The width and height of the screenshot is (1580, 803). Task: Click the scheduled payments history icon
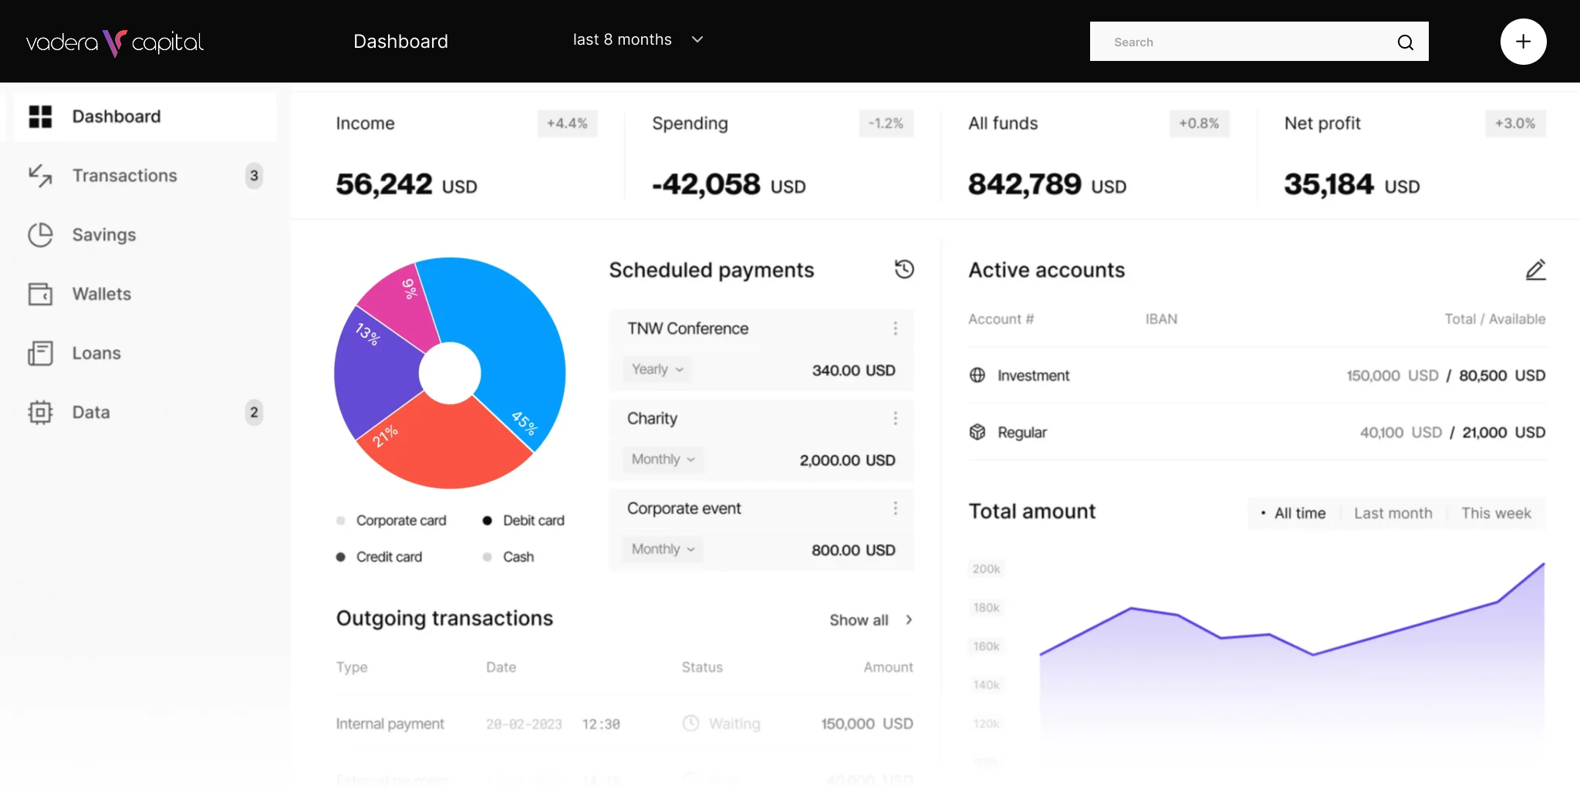click(903, 269)
